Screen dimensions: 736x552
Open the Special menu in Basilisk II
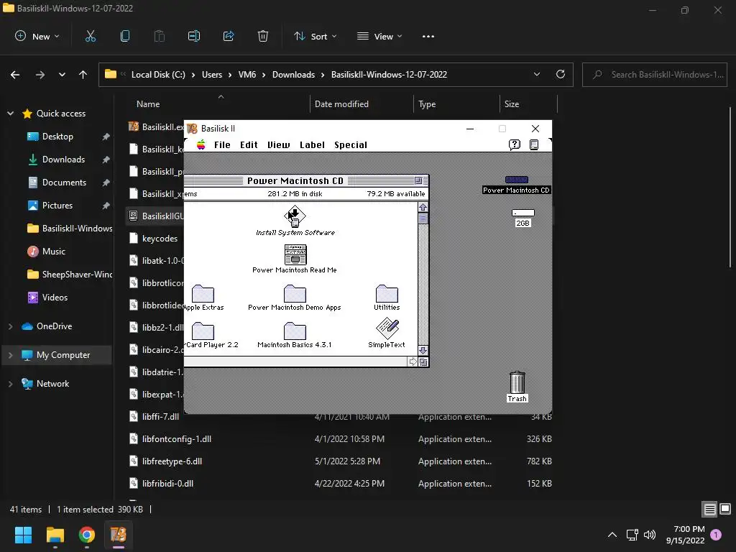point(351,145)
